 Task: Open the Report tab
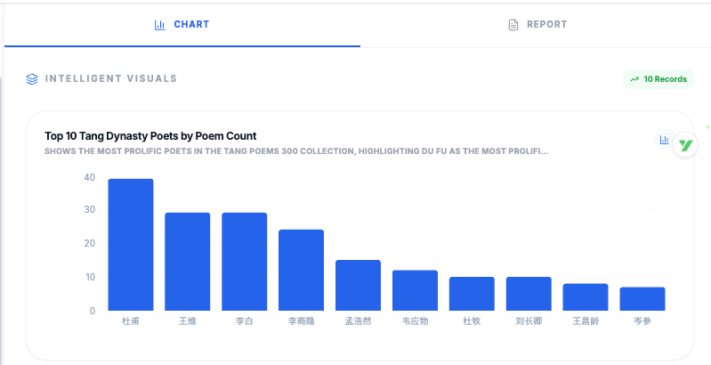tap(537, 24)
